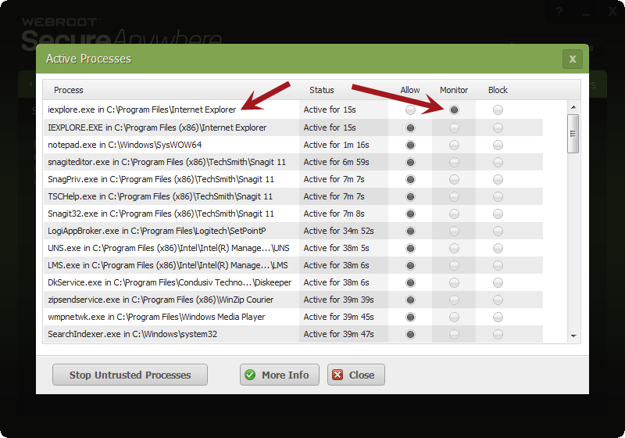
Task: Block wmpnetwk.exe process
Action: pyautogui.click(x=498, y=317)
